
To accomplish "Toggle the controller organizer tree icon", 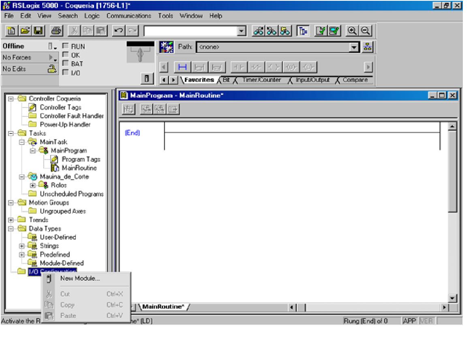I will coord(303,30).
